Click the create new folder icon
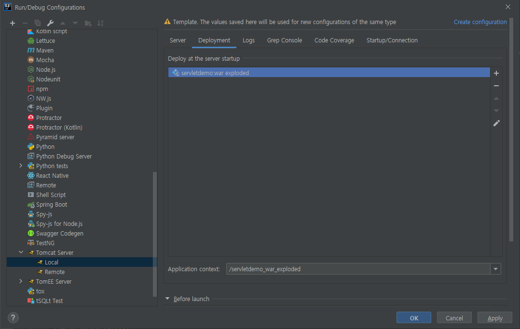This screenshot has width=520, height=329. click(88, 23)
